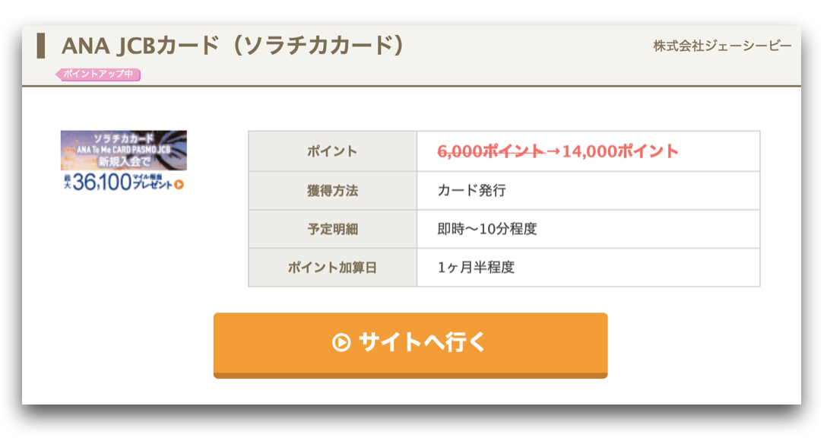The width and height of the screenshot is (827, 441).
Task: Open the ソラチカカード banner thumbnail
Action: coord(123,160)
